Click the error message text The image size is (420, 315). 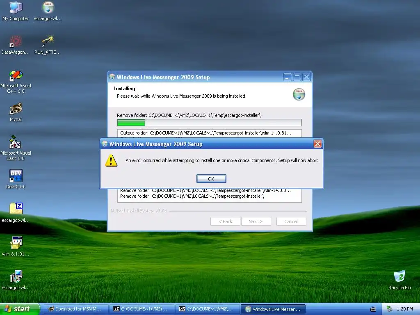(x=222, y=160)
